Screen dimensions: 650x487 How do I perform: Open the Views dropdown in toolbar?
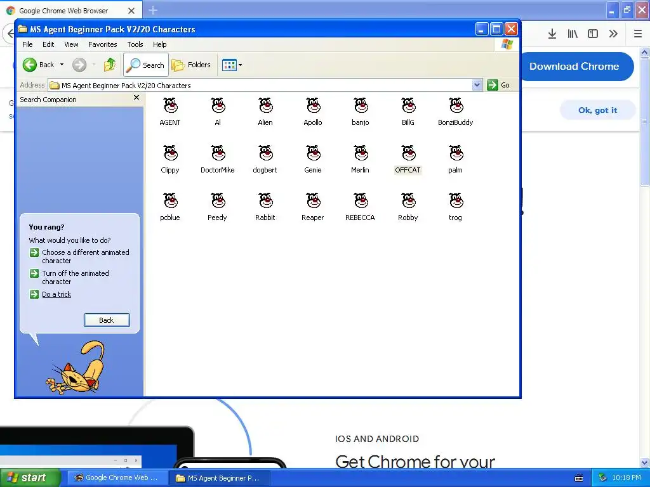[232, 65]
